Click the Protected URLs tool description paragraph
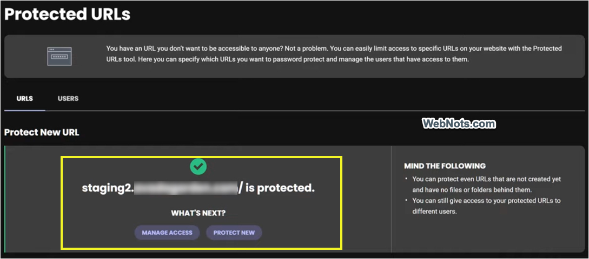Viewport: 589px width, 259px height. click(x=334, y=54)
